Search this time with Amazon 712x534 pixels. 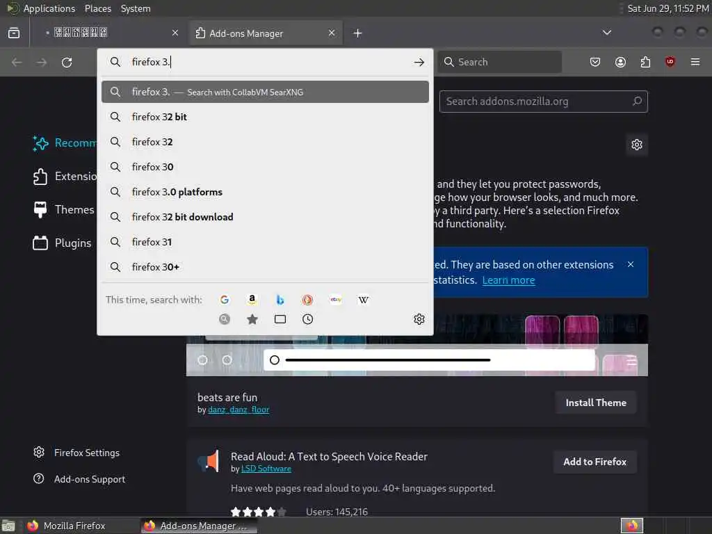coord(252,300)
